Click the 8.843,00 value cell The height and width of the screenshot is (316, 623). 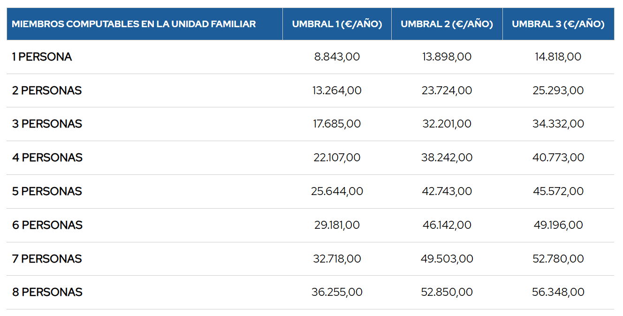337,57
